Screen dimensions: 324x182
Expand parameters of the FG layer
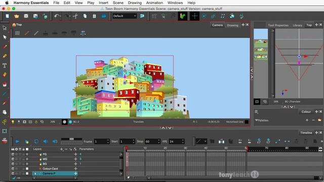click(75, 154)
